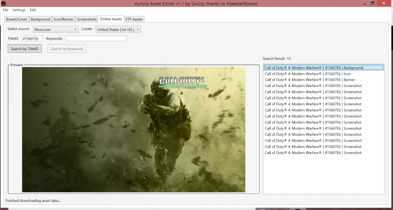Switch to the Background tab

point(41,19)
